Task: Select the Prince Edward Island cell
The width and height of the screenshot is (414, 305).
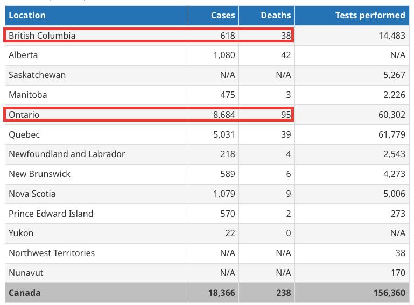Action: click(x=51, y=214)
